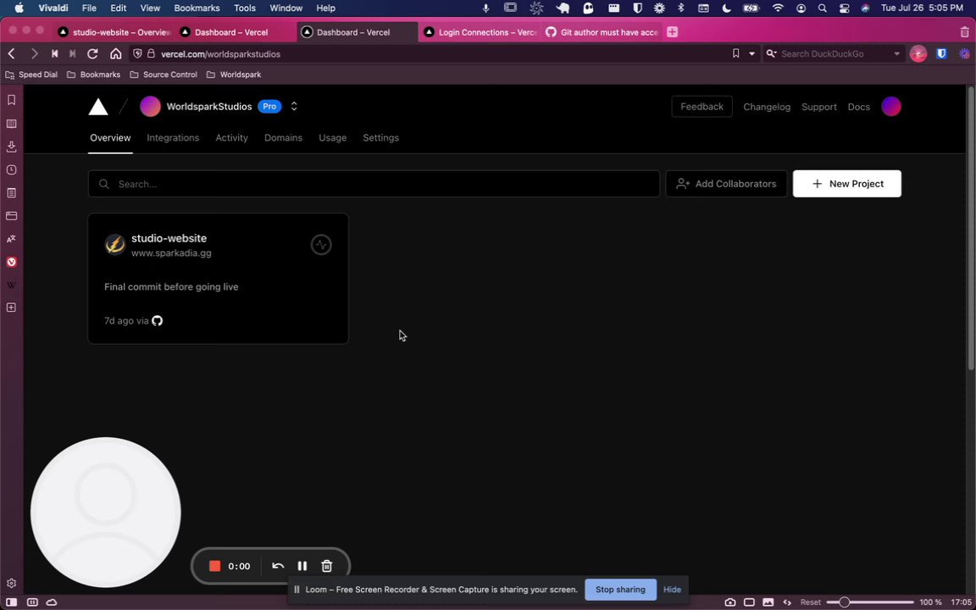Focus the Search DuckDuckGo field
This screenshot has height=610, width=976.
pos(834,54)
